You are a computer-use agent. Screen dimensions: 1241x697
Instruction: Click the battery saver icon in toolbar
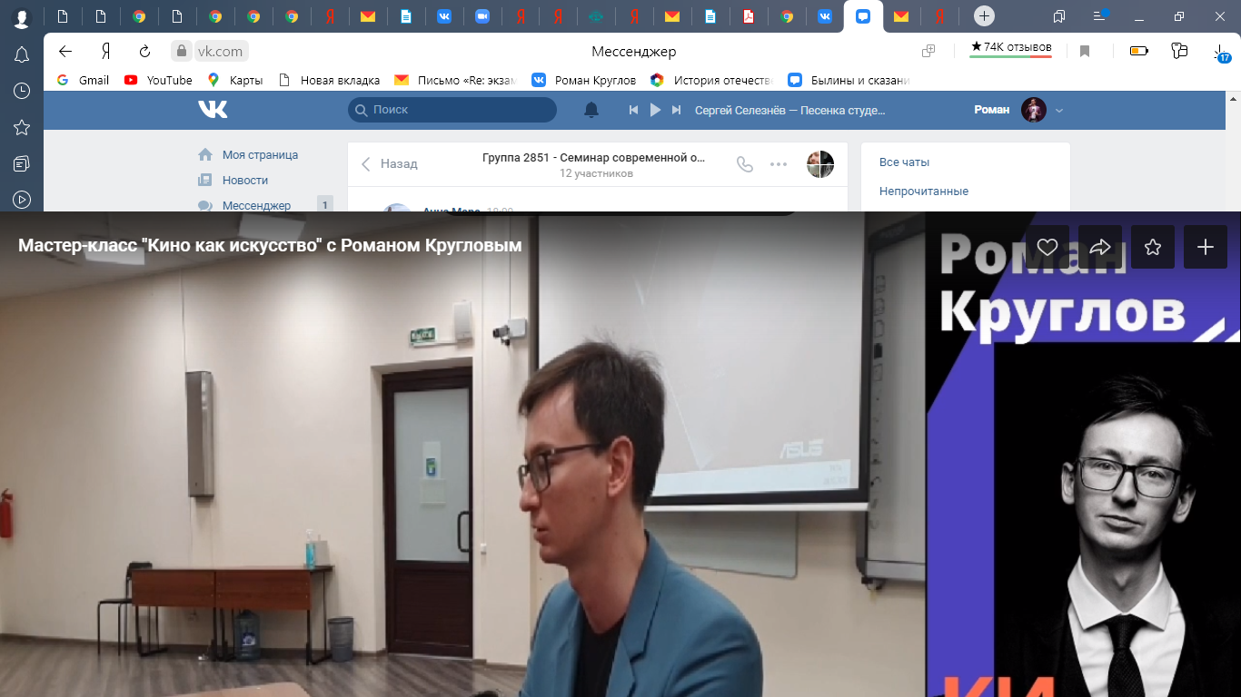pos(1139,51)
